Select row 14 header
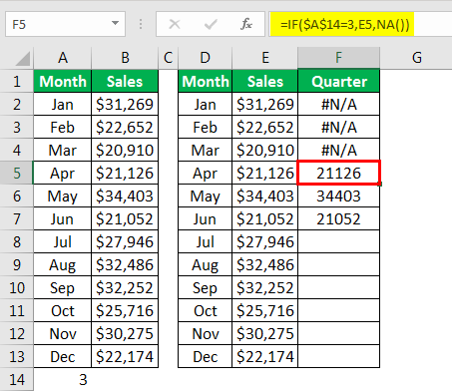The height and width of the screenshot is (391, 452). pos(17,379)
